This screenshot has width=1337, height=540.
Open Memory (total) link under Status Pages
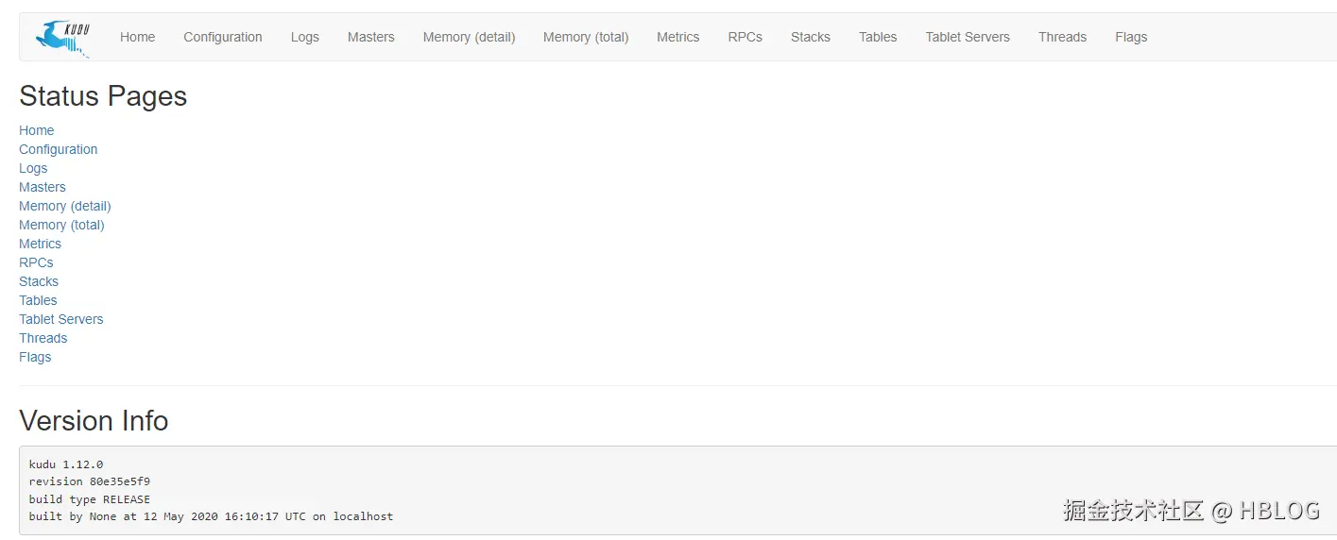pyautogui.click(x=62, y=225)
